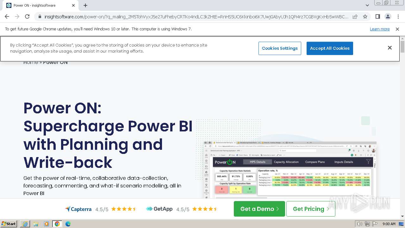
Task: Click the volume speaker tray icon
Action: (x=360, y=224)
